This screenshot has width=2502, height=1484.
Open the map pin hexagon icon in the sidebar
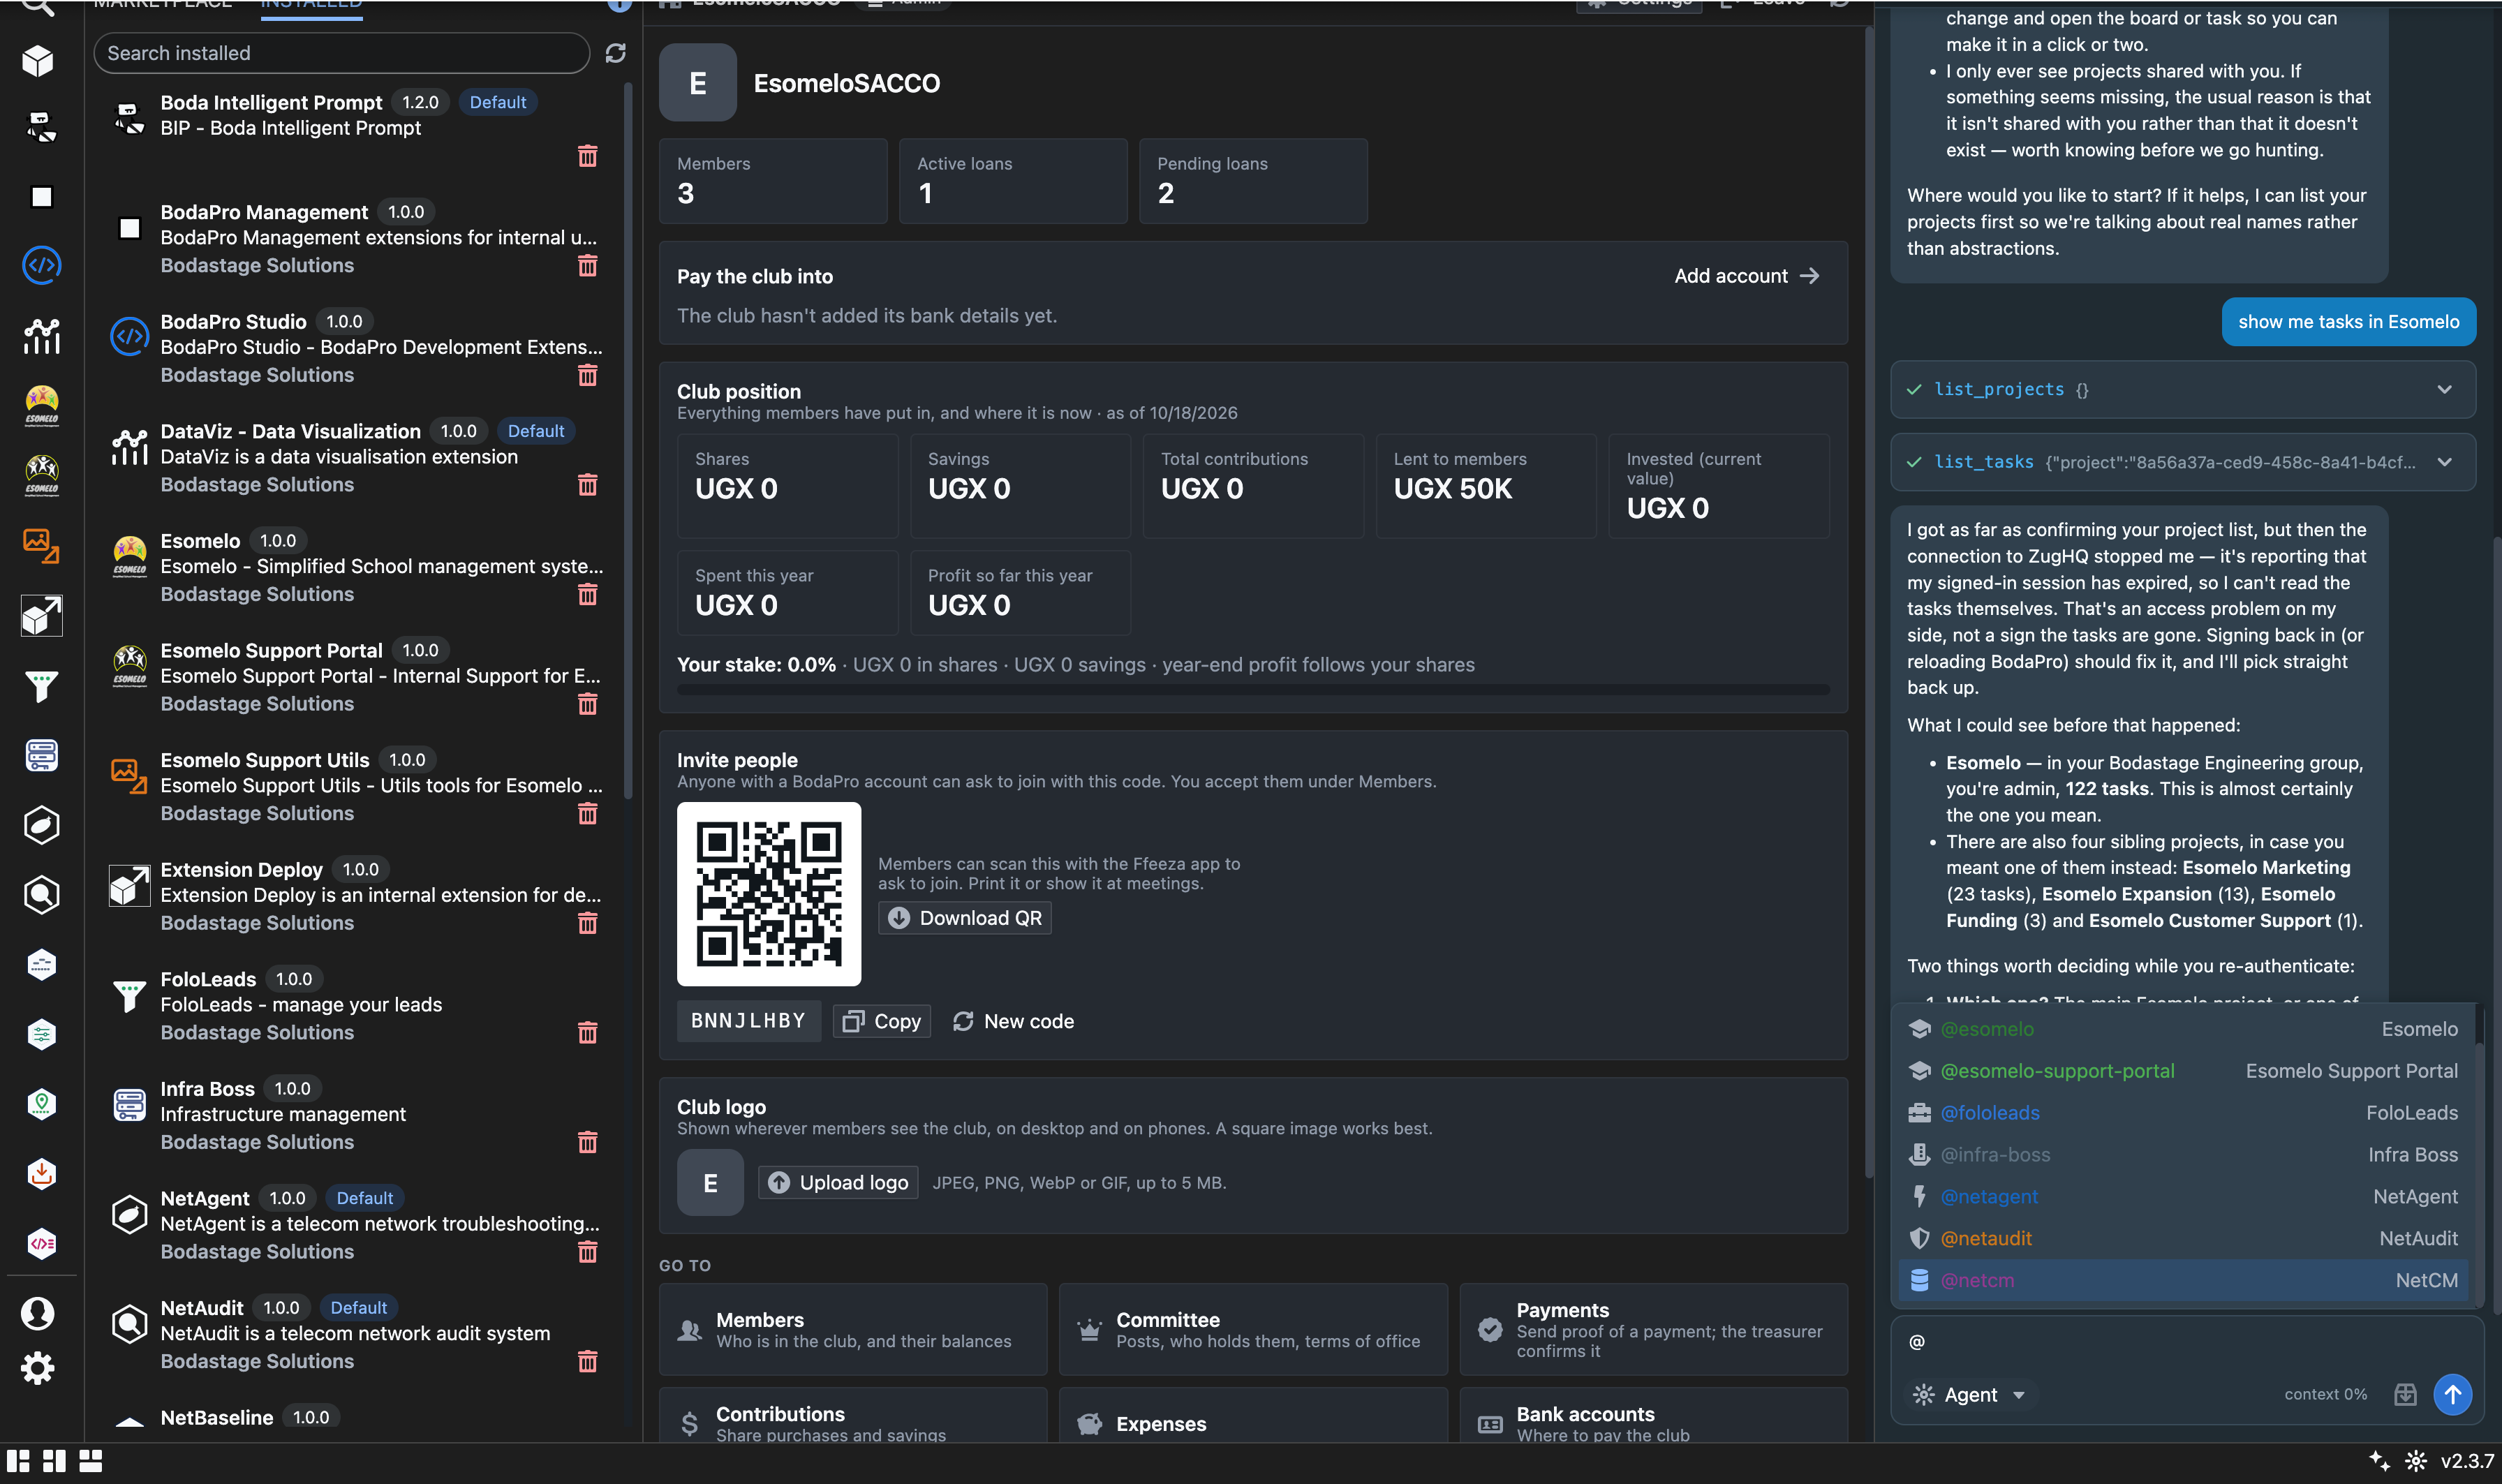(41, 1103)
